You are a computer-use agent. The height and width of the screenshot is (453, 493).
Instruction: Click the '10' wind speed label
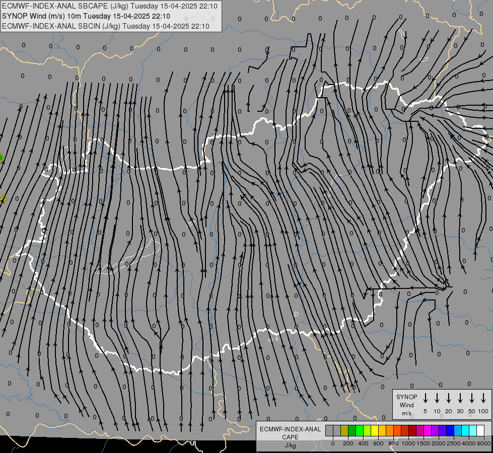coord(437,411)
